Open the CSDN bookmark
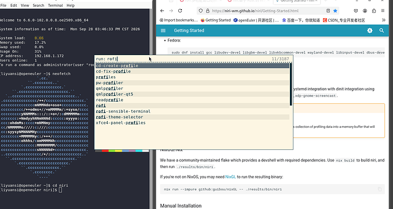The width and height of the screenshot is (393, 209). [x=344, y=20]
